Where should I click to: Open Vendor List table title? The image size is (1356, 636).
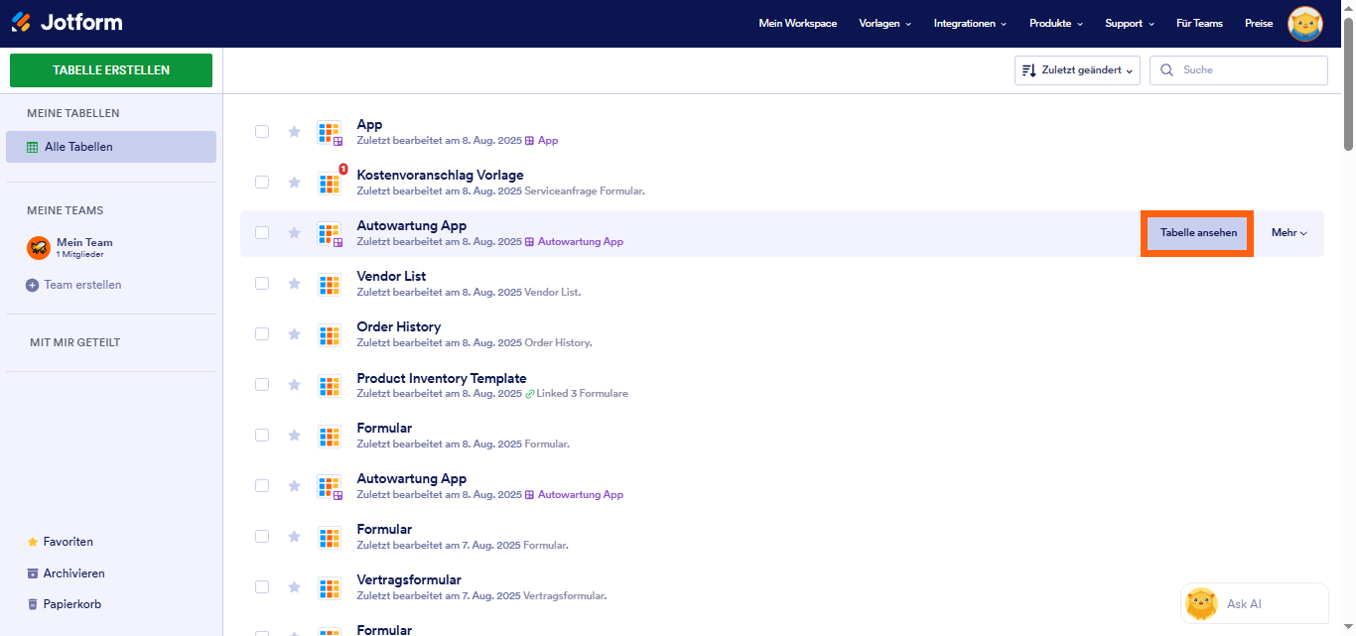391,276
